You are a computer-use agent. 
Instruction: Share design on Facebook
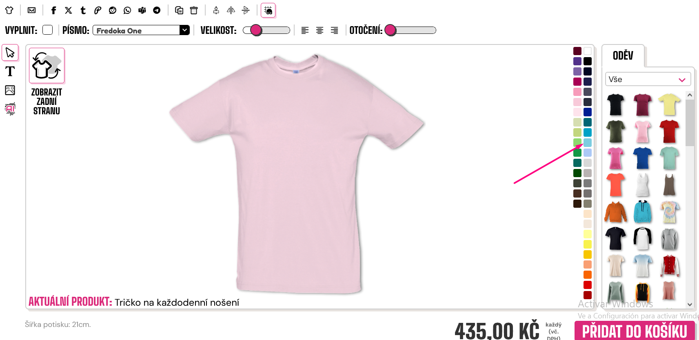53,10
